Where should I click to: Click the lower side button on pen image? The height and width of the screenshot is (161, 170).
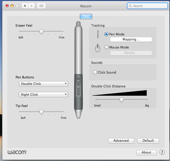[78, 91]
